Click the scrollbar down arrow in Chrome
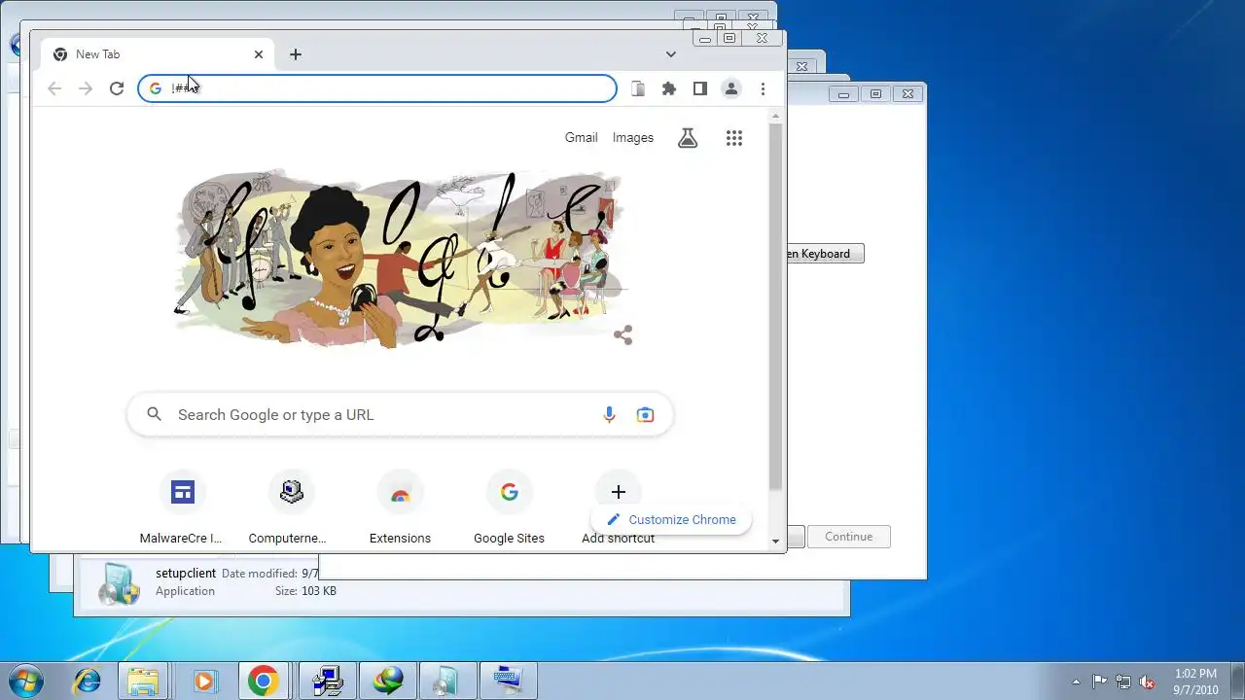The width and height of the screenshot is (1245, 700). pyautogui.click(x=775, y=542)
